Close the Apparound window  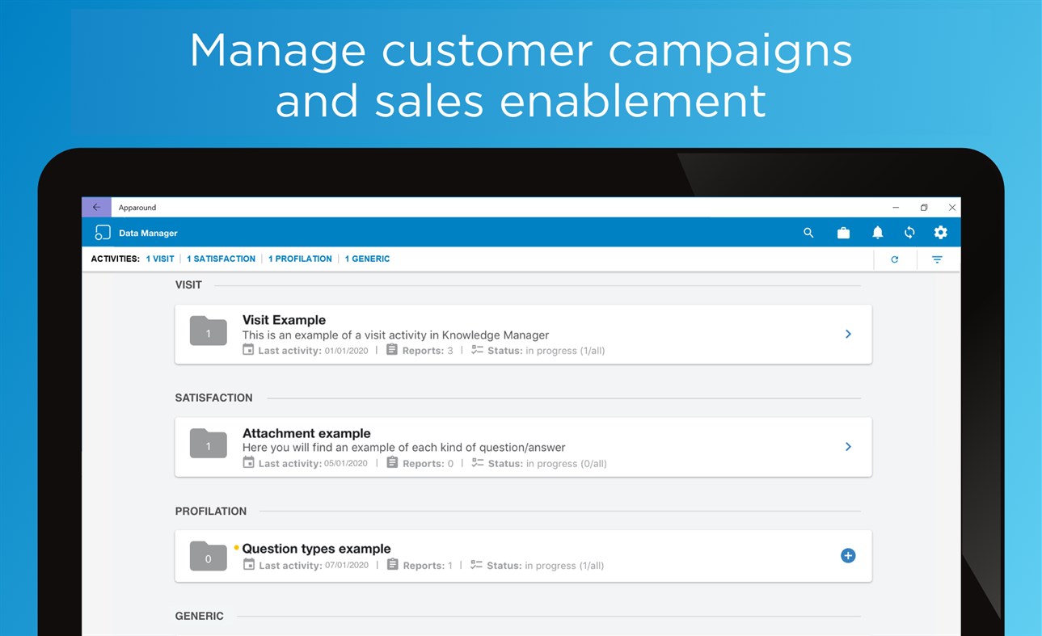click(x=952, y=208)
